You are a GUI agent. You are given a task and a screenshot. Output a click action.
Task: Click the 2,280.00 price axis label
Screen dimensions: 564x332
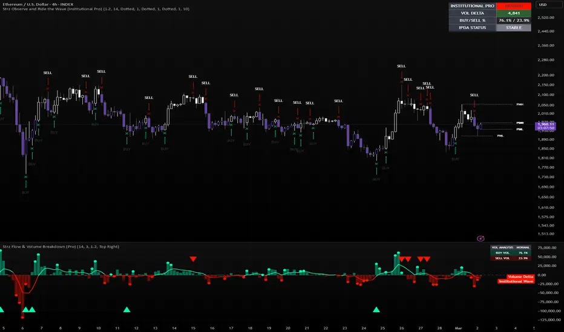(546, 60)
